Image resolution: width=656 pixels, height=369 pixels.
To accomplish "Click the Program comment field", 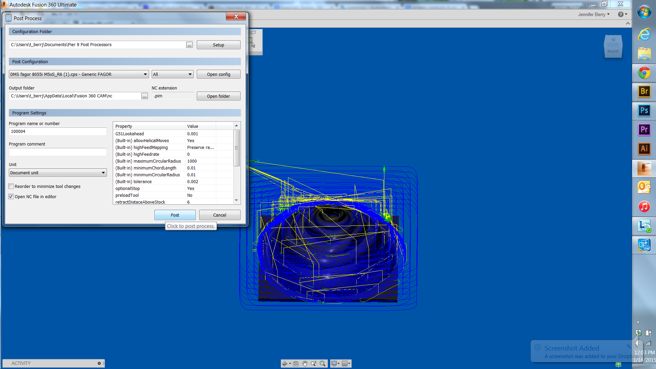I will click(x=58, y=152).
